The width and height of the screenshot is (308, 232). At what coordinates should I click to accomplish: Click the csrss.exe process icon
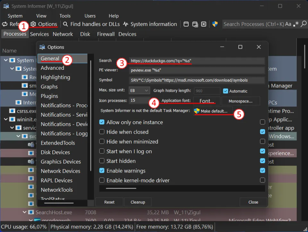coord(12,111)
